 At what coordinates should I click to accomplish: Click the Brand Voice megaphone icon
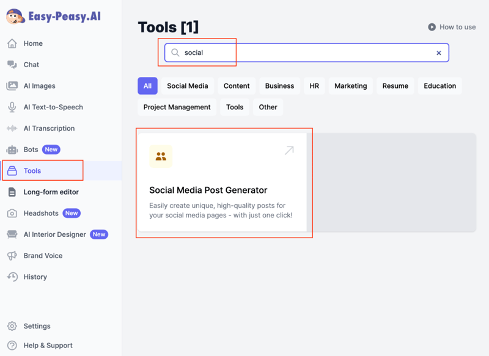point(12,256)
